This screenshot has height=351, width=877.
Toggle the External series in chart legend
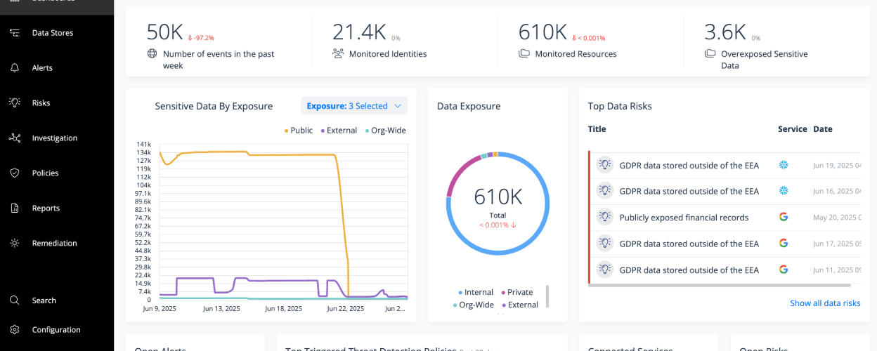point(339,130)
